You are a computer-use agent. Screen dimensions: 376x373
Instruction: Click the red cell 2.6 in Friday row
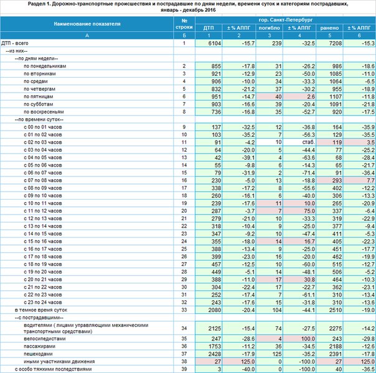[299, 97]
